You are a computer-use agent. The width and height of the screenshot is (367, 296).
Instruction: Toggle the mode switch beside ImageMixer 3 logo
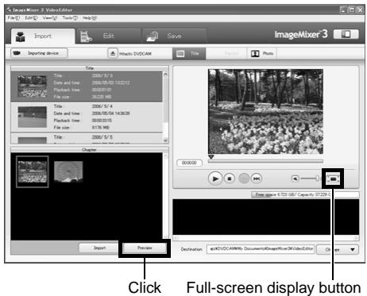346,34
